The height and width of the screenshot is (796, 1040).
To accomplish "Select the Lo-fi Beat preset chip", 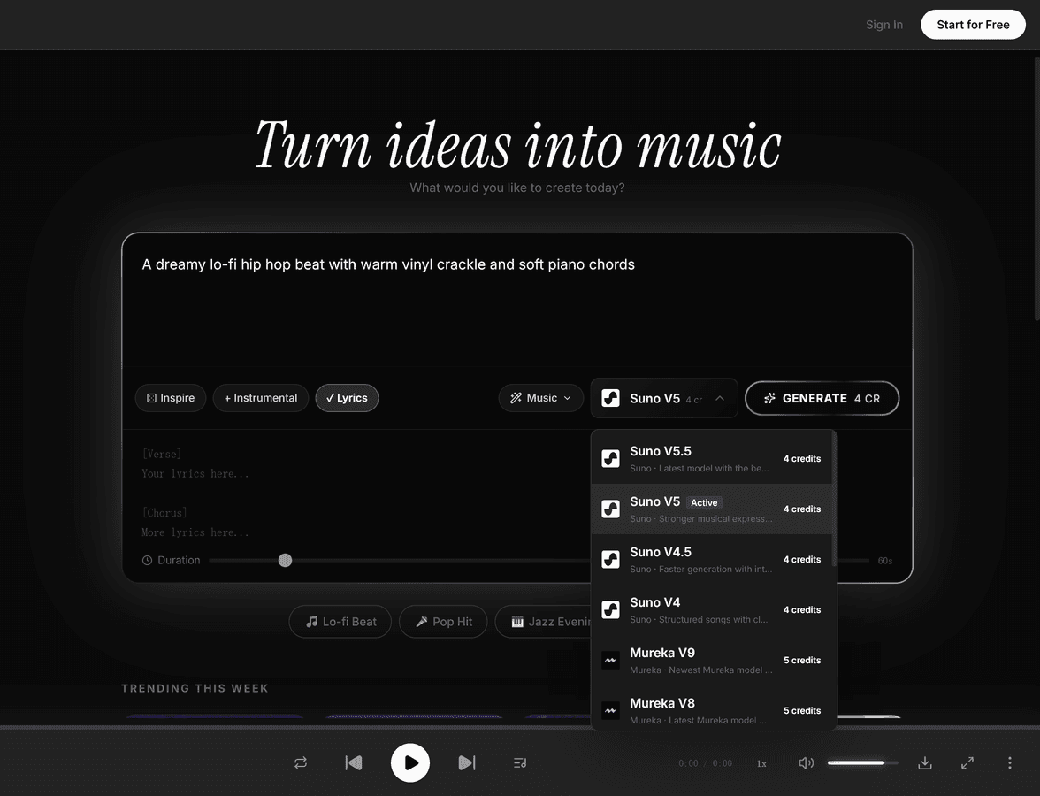I will click(340, 622).
